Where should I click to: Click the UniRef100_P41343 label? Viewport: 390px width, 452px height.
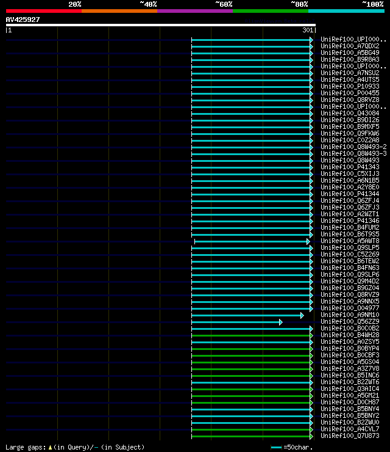click(x=350, y=167)
